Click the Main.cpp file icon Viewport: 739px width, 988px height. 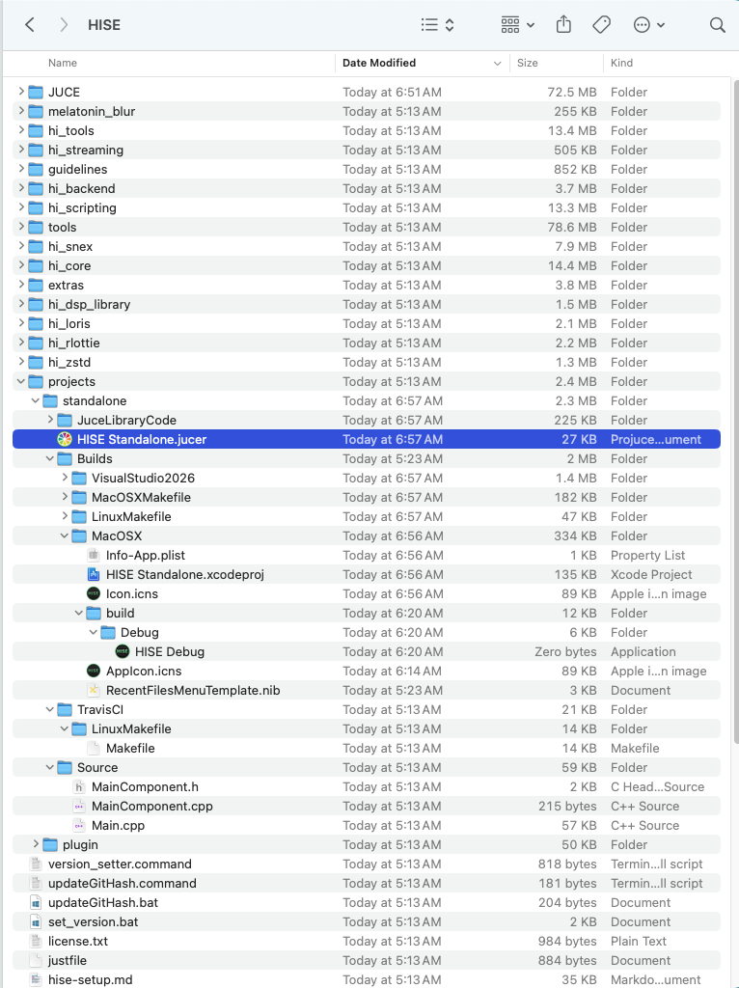(x=79, y=826)
